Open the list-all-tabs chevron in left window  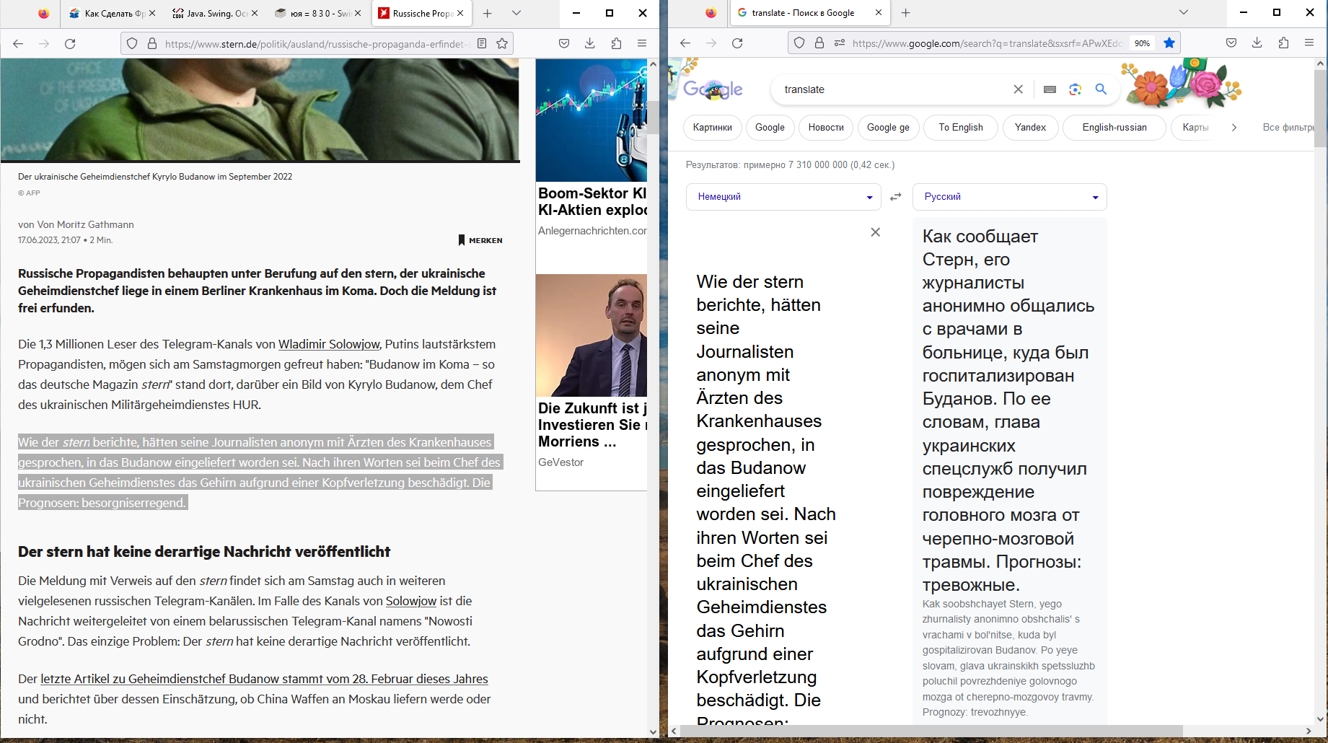click(516, 13)
